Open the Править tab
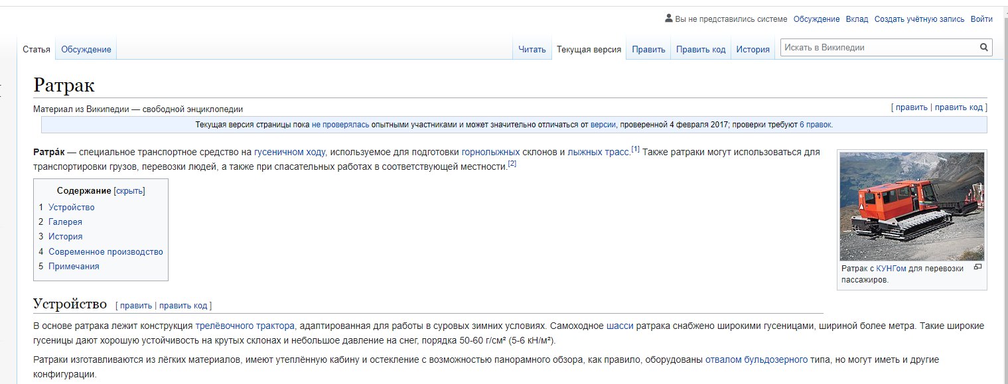1008x384 pixels. click(648, 50)
